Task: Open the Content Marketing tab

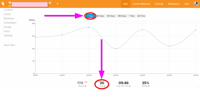Action: tap(141, 4)
